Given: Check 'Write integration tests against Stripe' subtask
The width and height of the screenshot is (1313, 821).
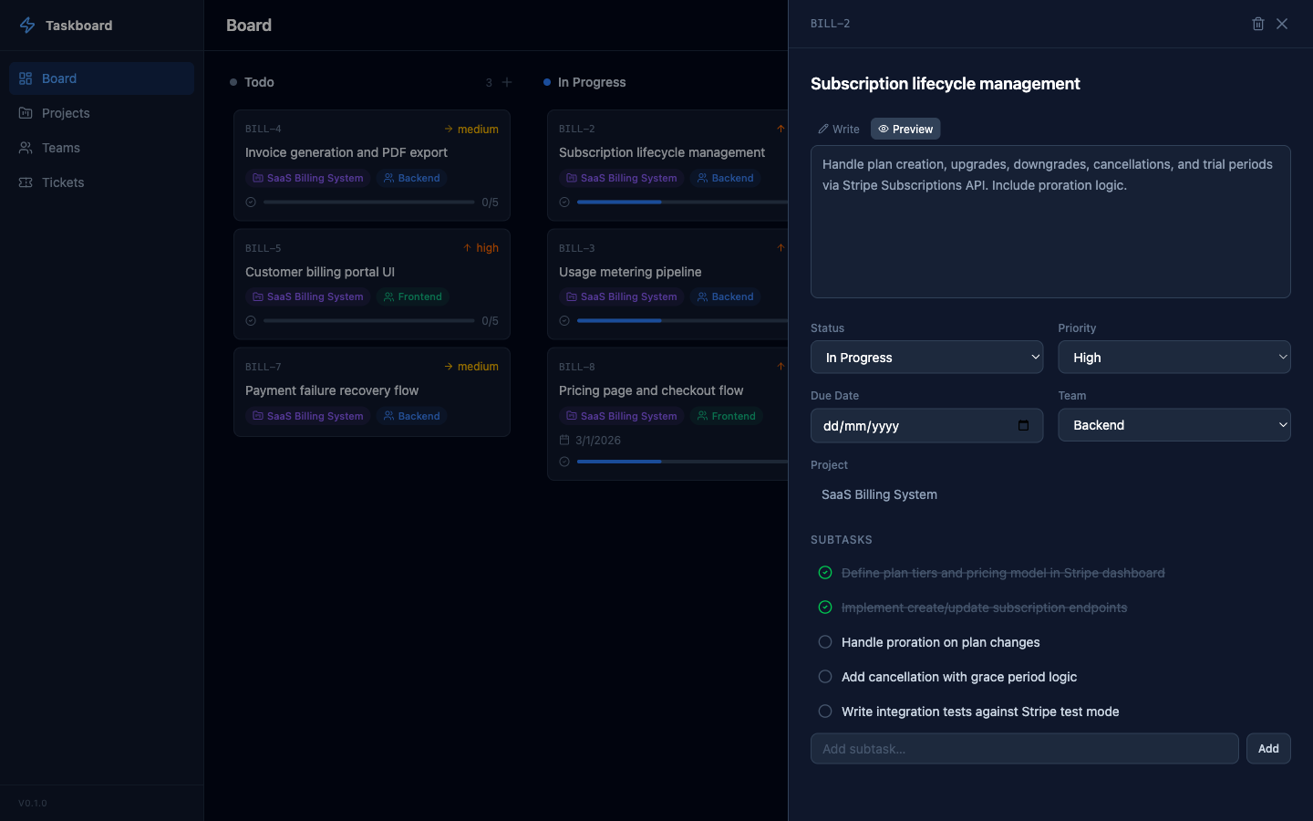Looking at the screenshot, I should 825,712.
